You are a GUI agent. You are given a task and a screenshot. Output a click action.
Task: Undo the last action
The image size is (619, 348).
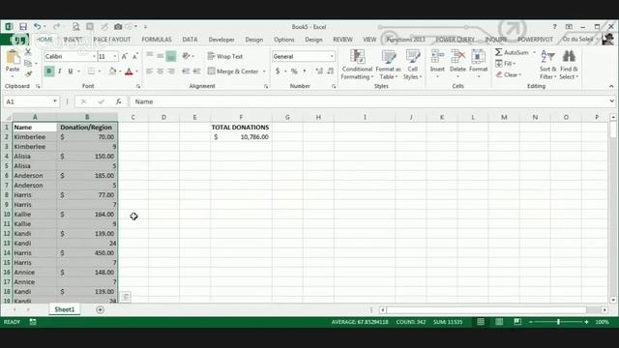coord(37,27)
